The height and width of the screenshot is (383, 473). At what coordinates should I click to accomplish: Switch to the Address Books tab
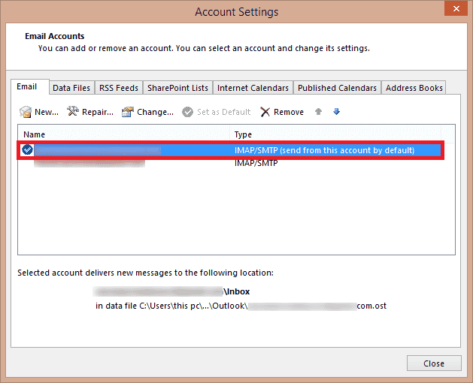(x=414, y=88)
